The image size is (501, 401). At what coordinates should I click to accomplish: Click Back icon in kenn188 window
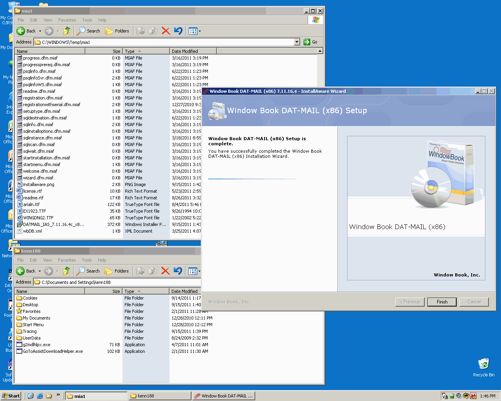(x=20, y=271)
